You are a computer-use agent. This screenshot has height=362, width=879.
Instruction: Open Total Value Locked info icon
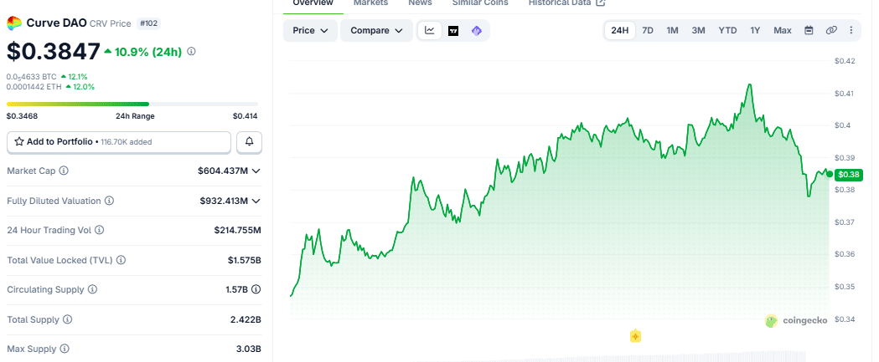(122, 260)
